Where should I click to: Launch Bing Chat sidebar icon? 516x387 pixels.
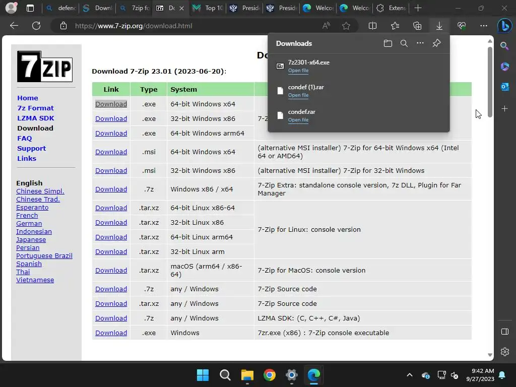point(504,26)
